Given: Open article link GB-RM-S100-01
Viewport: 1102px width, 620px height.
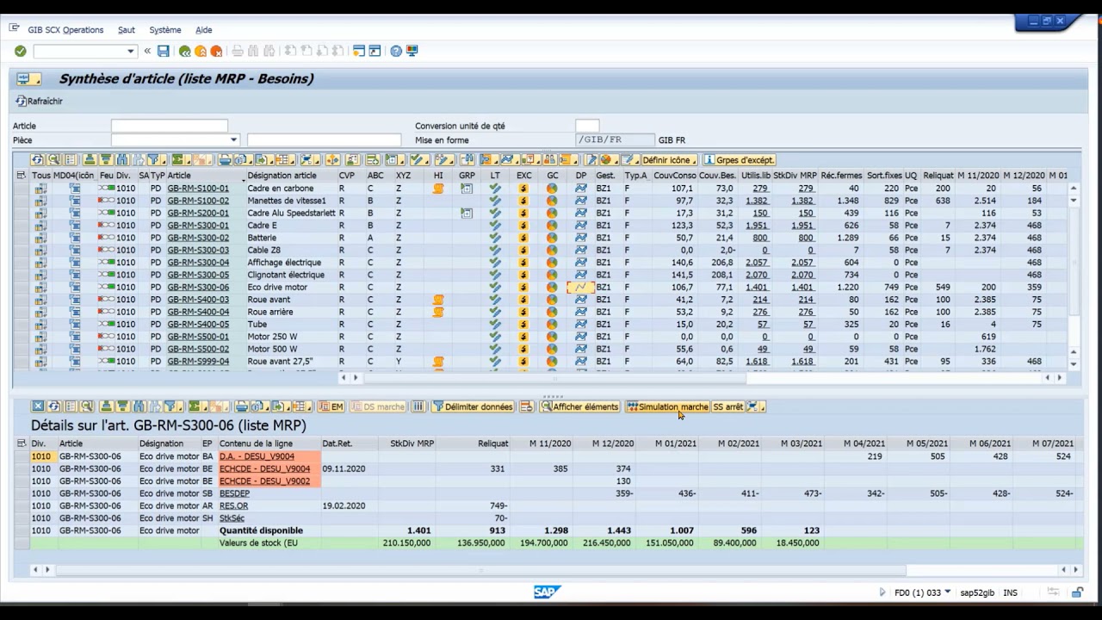Looking at the screenshot, I should [x=198, y=189].
